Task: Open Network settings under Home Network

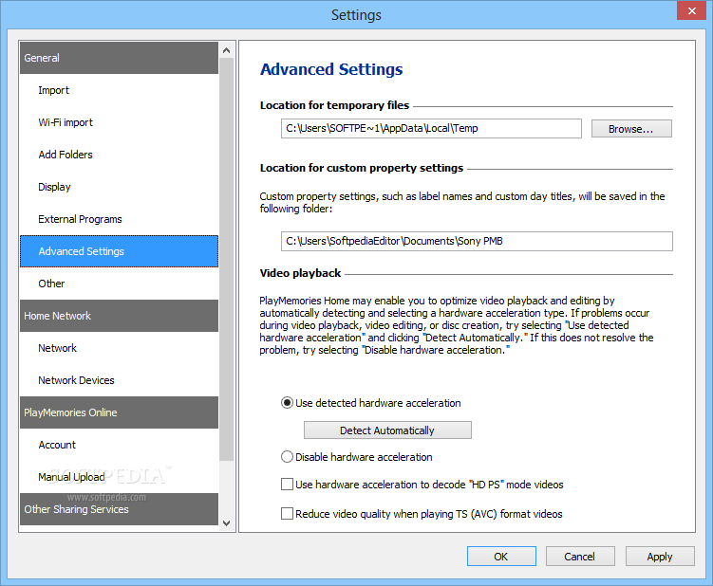Action: pos(119,348)
